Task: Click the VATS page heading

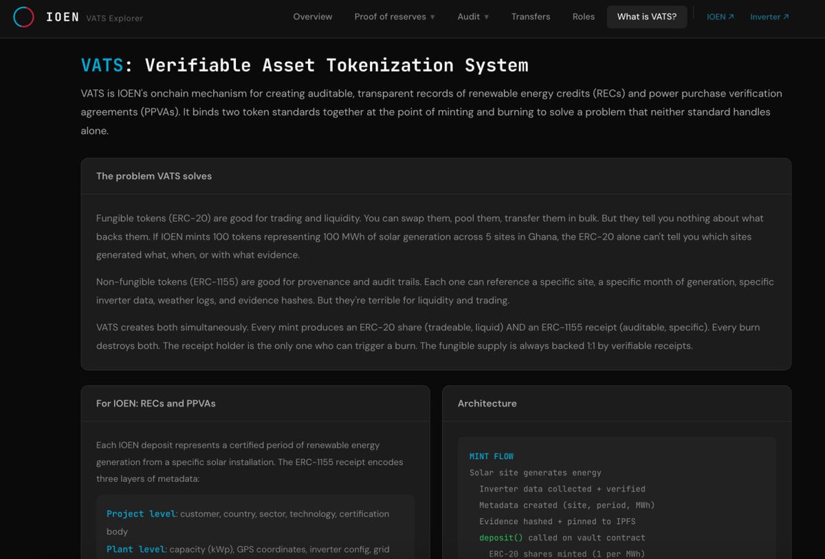Action: (x=305, y=65)
